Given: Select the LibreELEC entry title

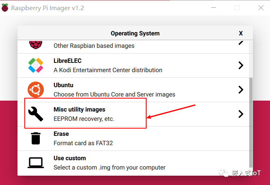Looking at the screenshot, I should point(67,61).
